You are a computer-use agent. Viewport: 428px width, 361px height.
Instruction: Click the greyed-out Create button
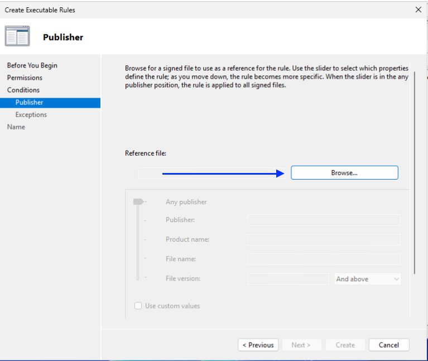click(x=345, y=345)
